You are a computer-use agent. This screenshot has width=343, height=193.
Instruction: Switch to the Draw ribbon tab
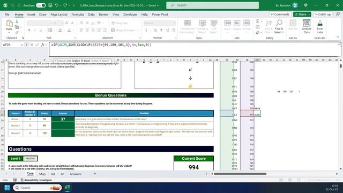point(43,14)
